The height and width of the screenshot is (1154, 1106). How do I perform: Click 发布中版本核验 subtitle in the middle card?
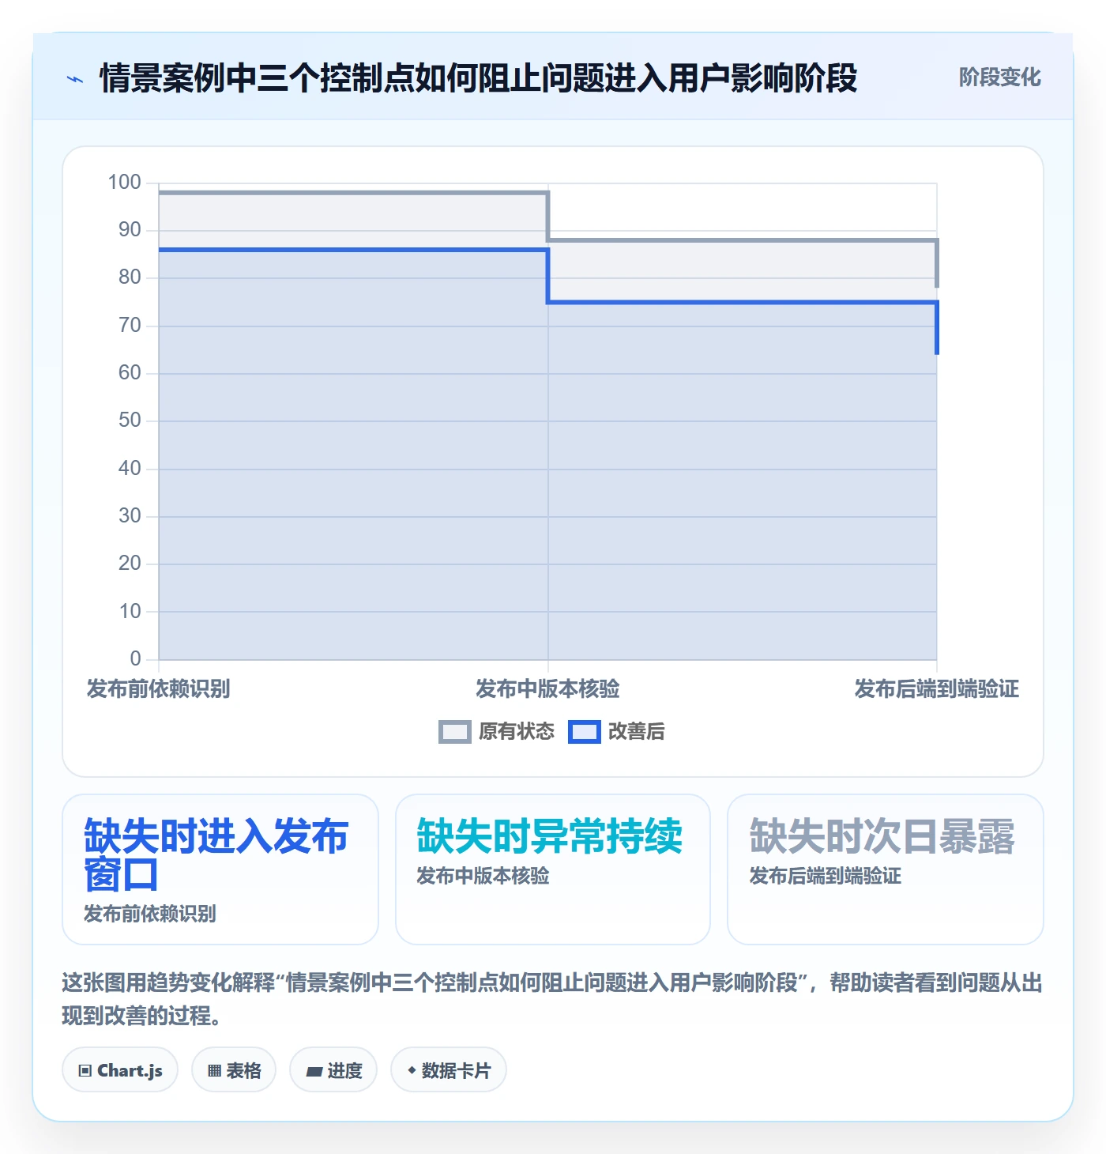coord(483,876)
